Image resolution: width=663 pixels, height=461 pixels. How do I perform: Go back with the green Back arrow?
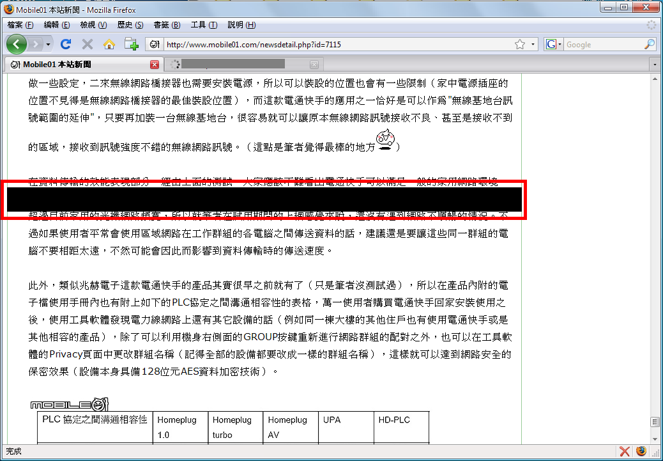tap(17, 44)
